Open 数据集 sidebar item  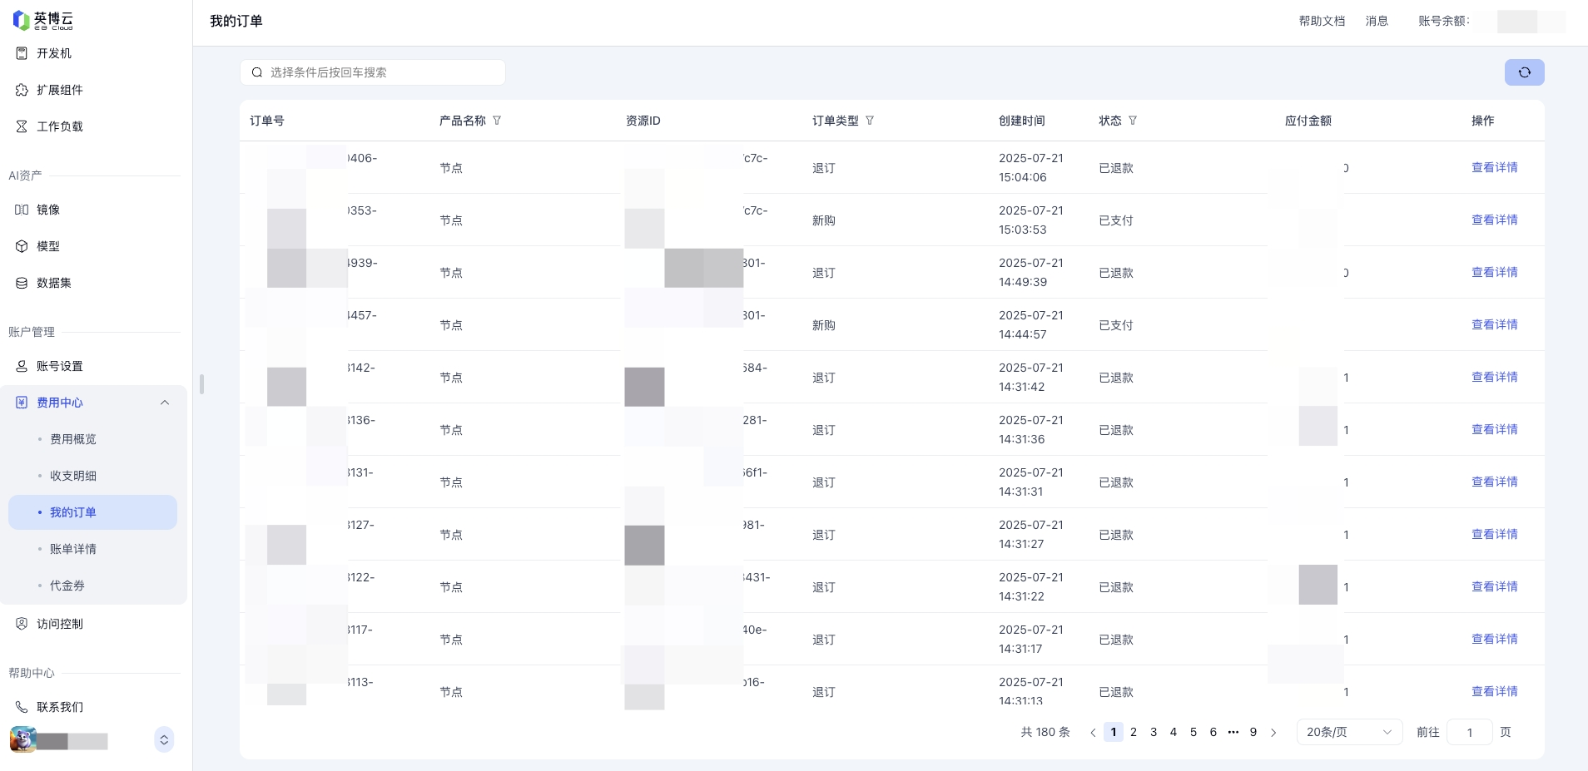(x=54, y=283)
